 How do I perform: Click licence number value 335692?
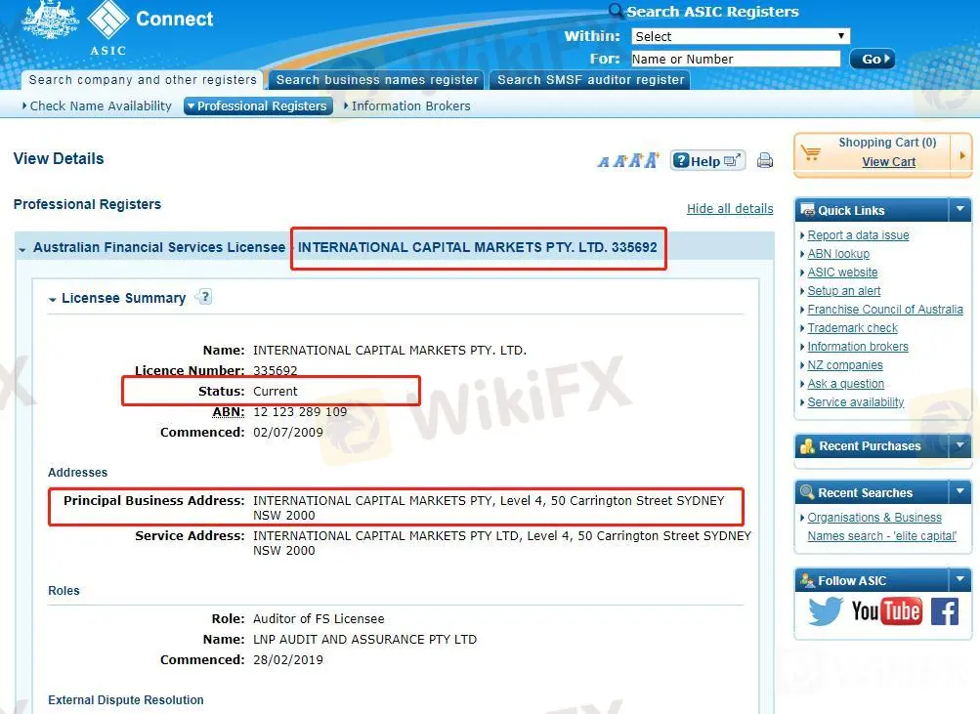(275, 370)
